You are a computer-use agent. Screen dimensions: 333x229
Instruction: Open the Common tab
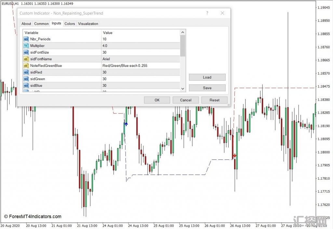click(x=41, y=24)
